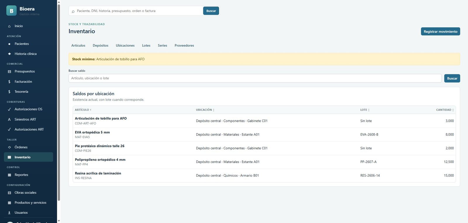This screenshot has height=223, width=468.
Task: Click the Bioera logo icon
Action: click(11, 11)
